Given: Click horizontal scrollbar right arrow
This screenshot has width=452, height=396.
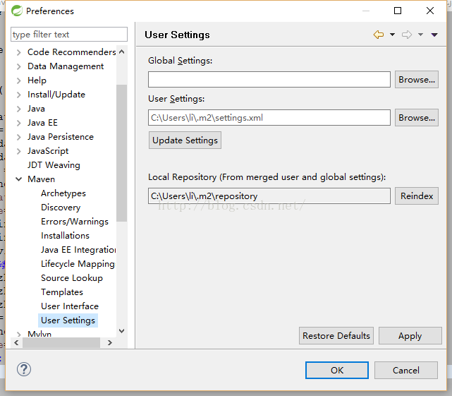Looking at the screenshot, I should click(x=109, y=342).
